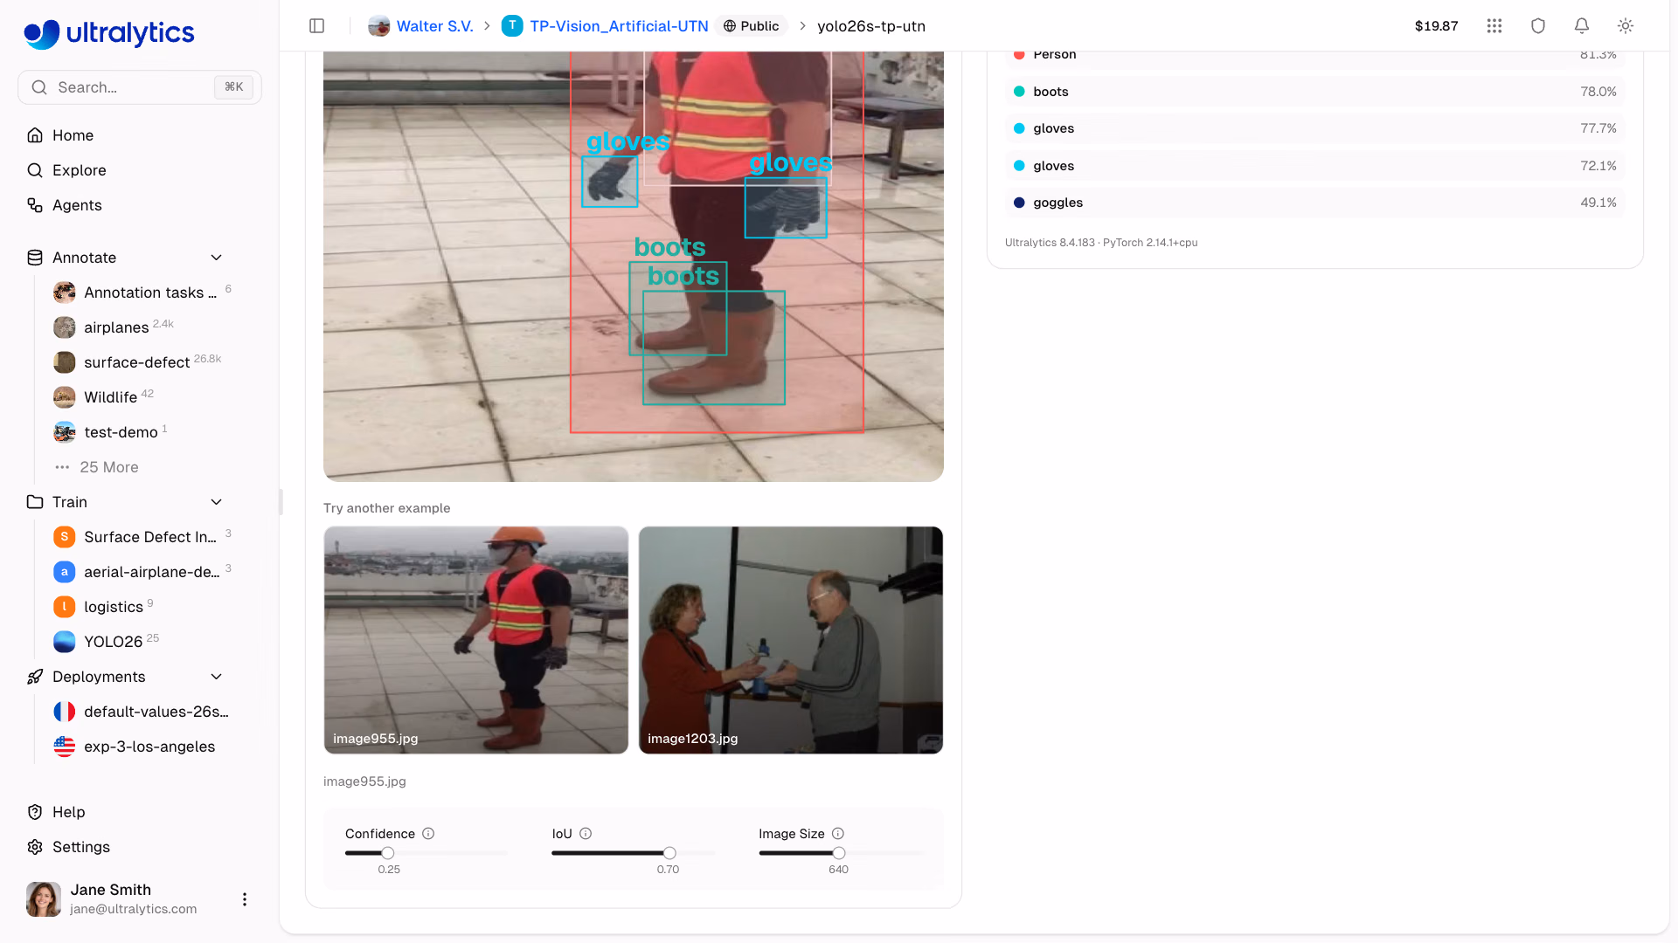Viewport: 1678px width, 943px height.
Task: Collapse the Train section chevron
Action: [x=217, y=502]
